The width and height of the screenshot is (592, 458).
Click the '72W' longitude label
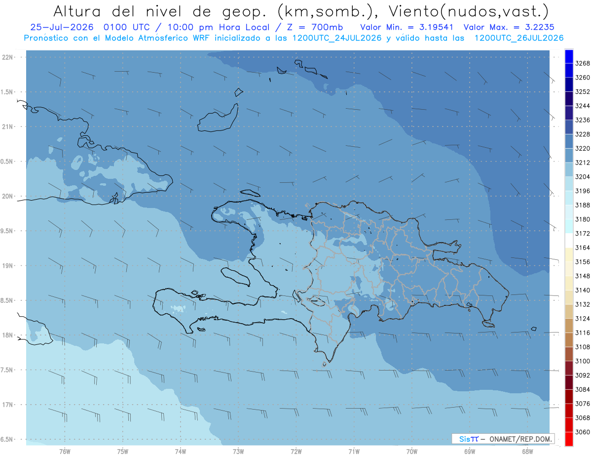296,452
